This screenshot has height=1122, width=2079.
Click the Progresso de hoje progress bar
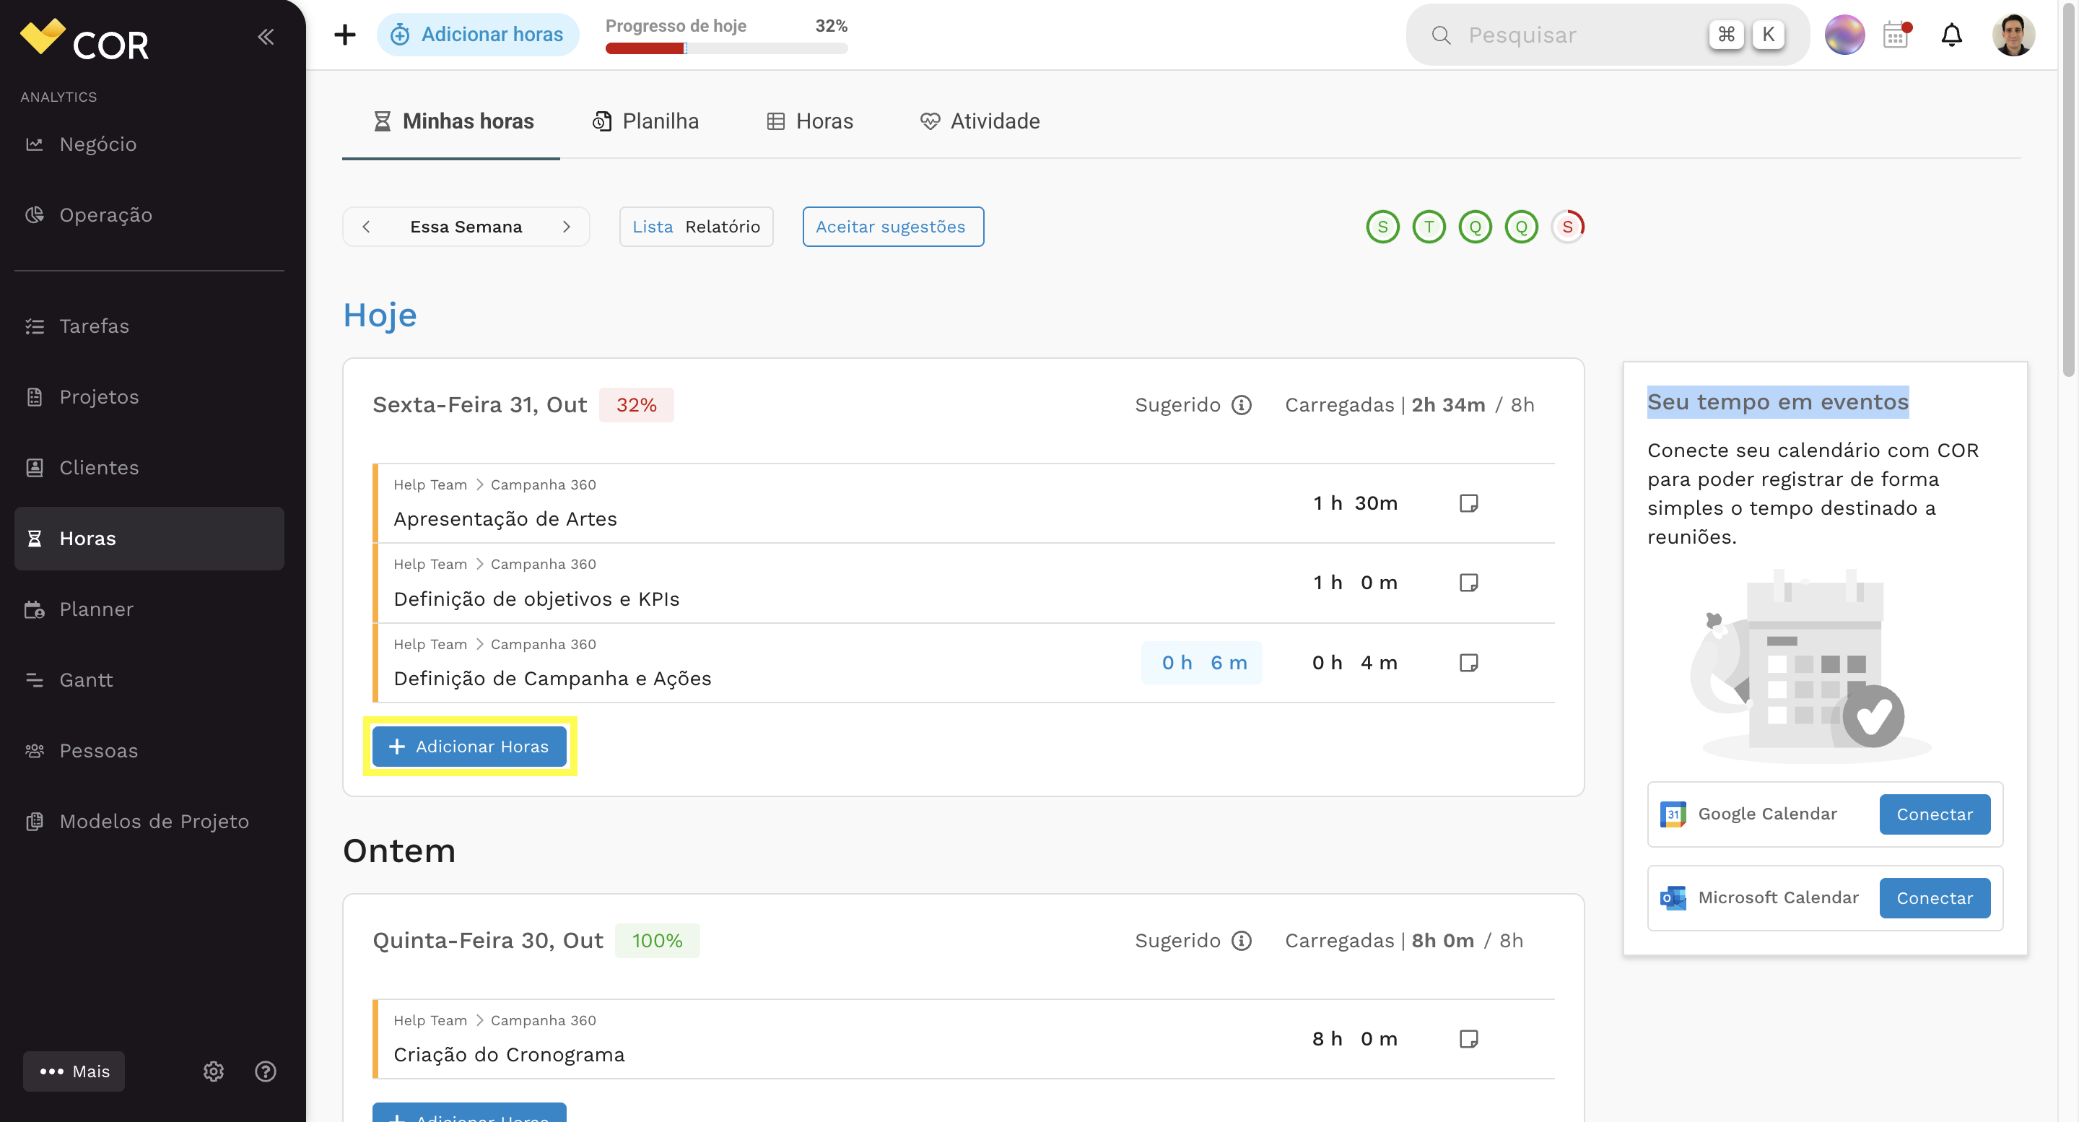(x=726, y=48)
